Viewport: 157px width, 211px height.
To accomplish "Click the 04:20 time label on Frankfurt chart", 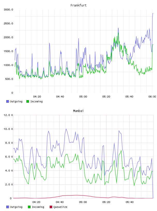I will point(37,97).
